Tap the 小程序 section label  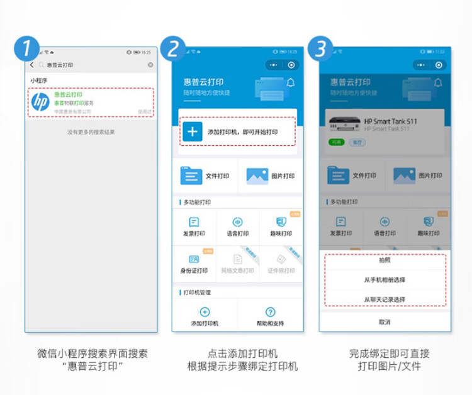[x=39, y=81]
